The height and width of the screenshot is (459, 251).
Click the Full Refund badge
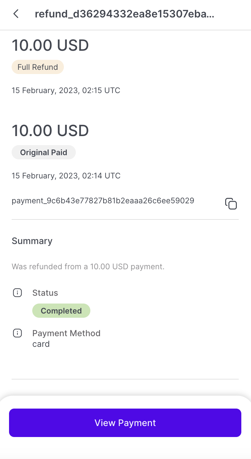38,67
